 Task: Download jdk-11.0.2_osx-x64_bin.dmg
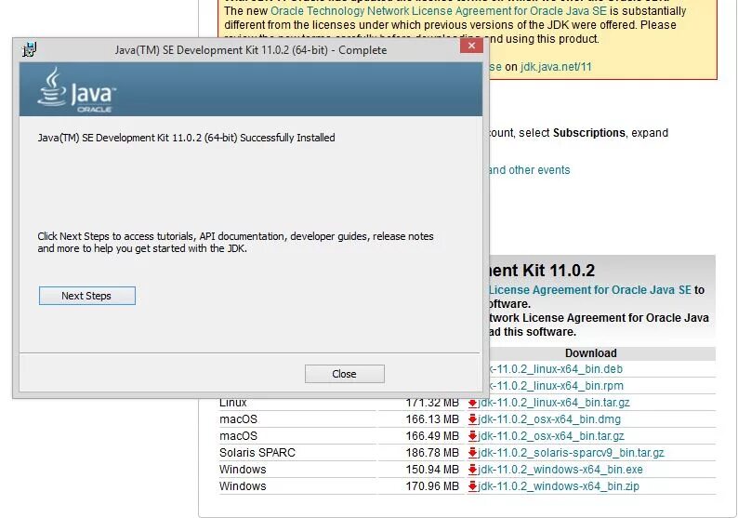coord(549,419)
